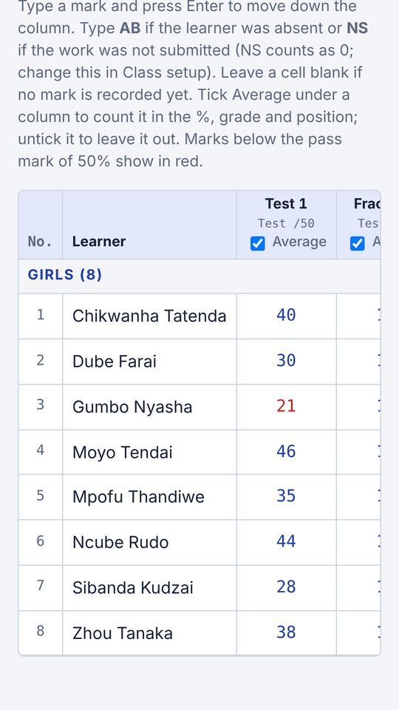Select learner name Gumbo Nyasha
This screenshot has height=710, width=399.
[x=132, y=407]
